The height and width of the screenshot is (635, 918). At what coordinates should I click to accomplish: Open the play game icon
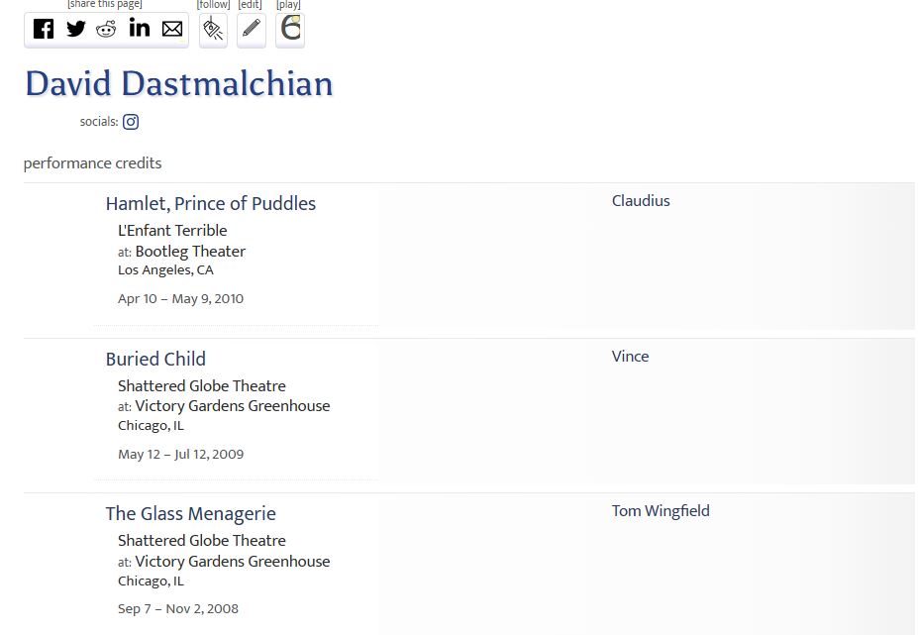click(290, 30)
